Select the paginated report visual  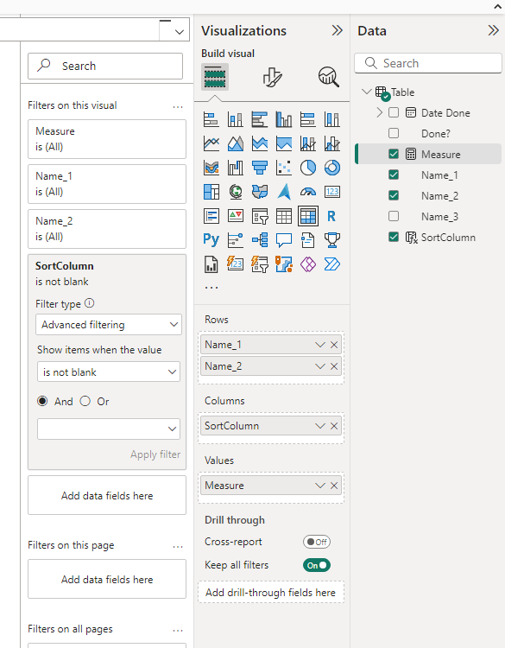211,264
